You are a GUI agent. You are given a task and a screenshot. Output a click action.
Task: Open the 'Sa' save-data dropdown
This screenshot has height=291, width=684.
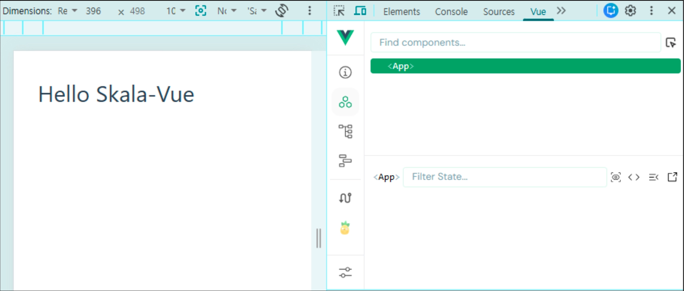pyautogui.click(x=257, y=11)
